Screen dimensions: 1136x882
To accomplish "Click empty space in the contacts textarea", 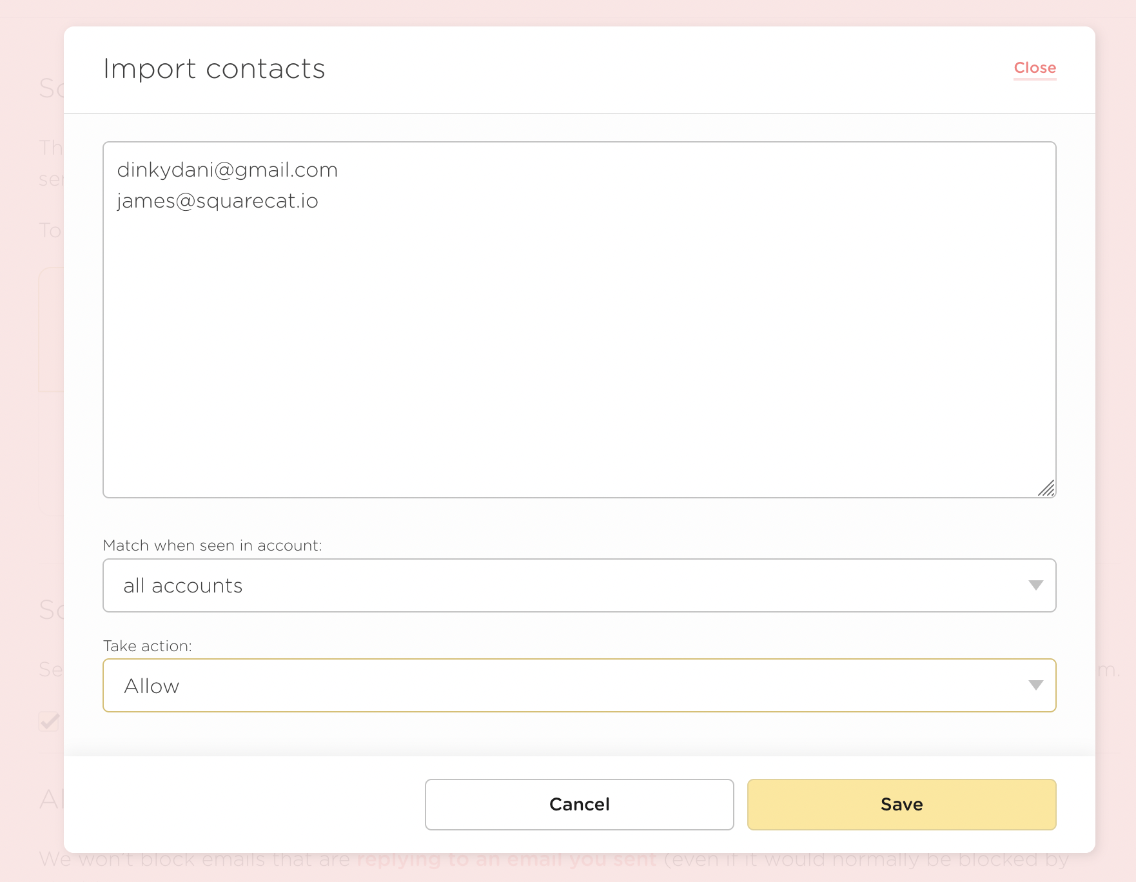I will coord(579,355).
